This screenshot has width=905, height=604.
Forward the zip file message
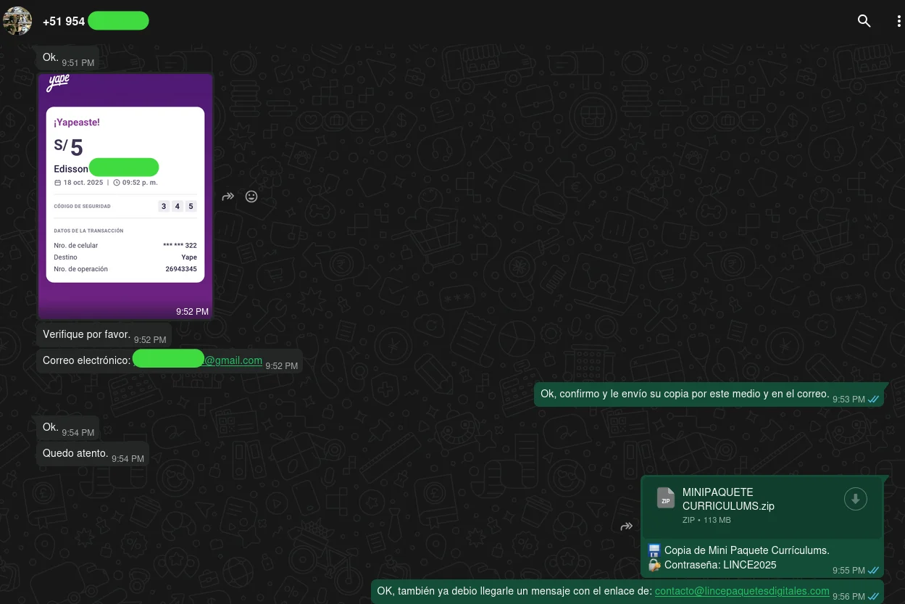(x=627, y=526)
